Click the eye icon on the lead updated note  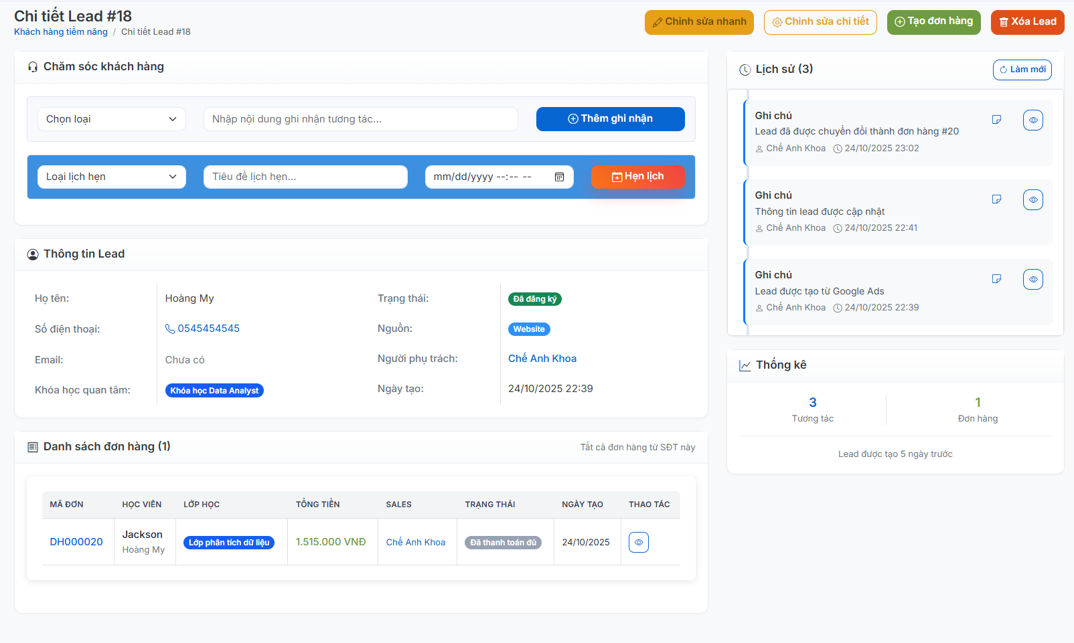point(1032,200)
